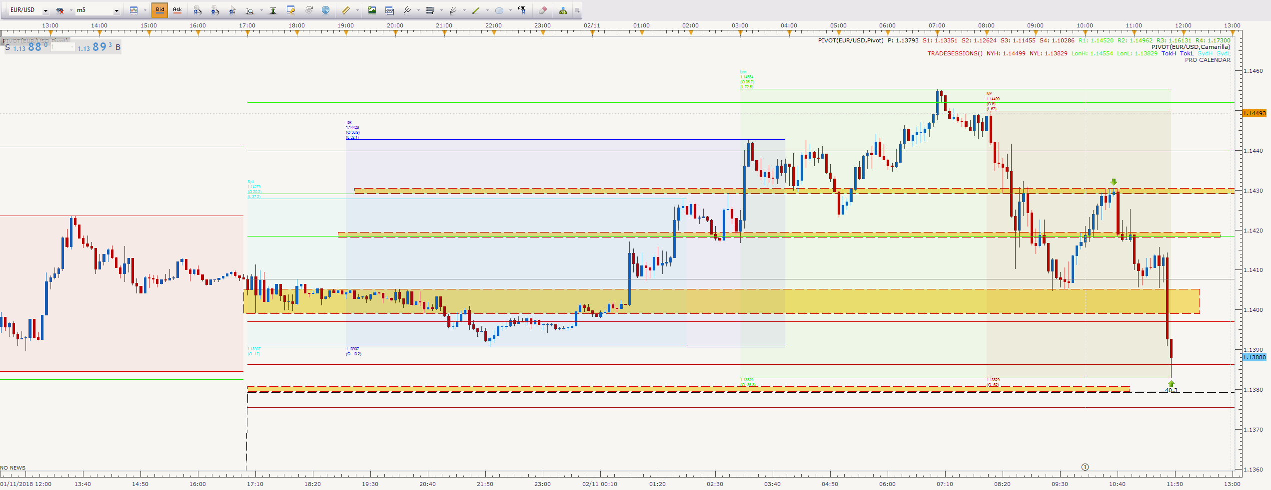Image resolution: width=1271 pixels, height=490 pixels.
Task: Toggle the Bid price button
Action: pyautogui.click(x=160, y=10)
